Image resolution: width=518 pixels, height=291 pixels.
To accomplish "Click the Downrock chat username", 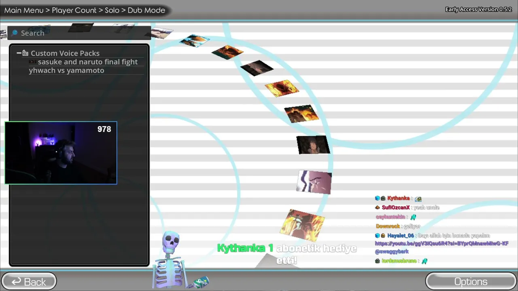I will click(x=388, y=226).
